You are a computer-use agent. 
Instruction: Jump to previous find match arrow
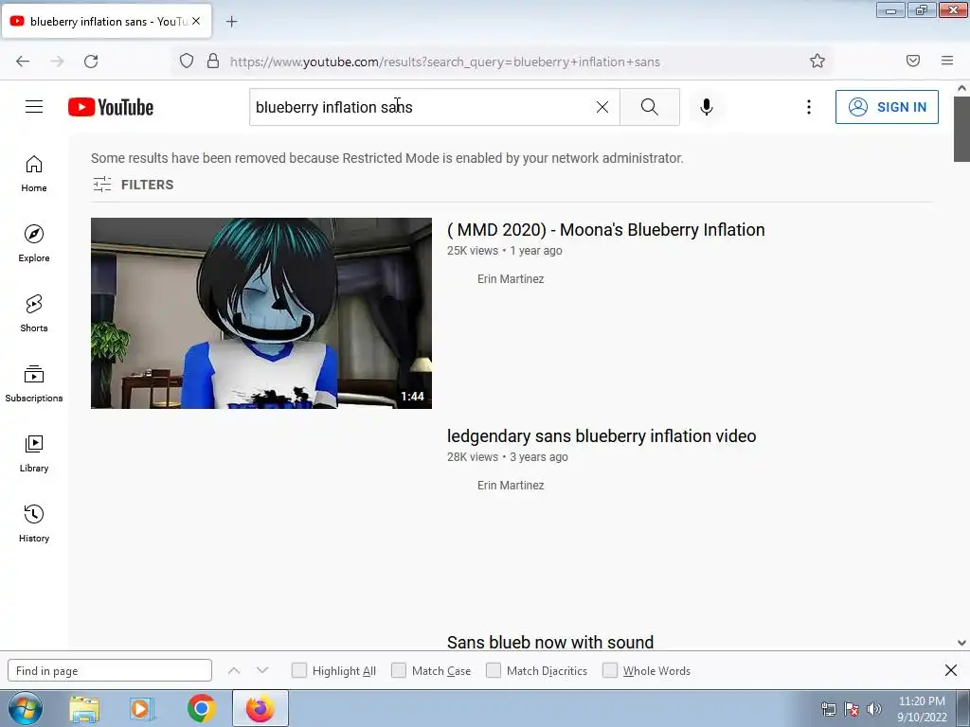(x=234, y=671)
